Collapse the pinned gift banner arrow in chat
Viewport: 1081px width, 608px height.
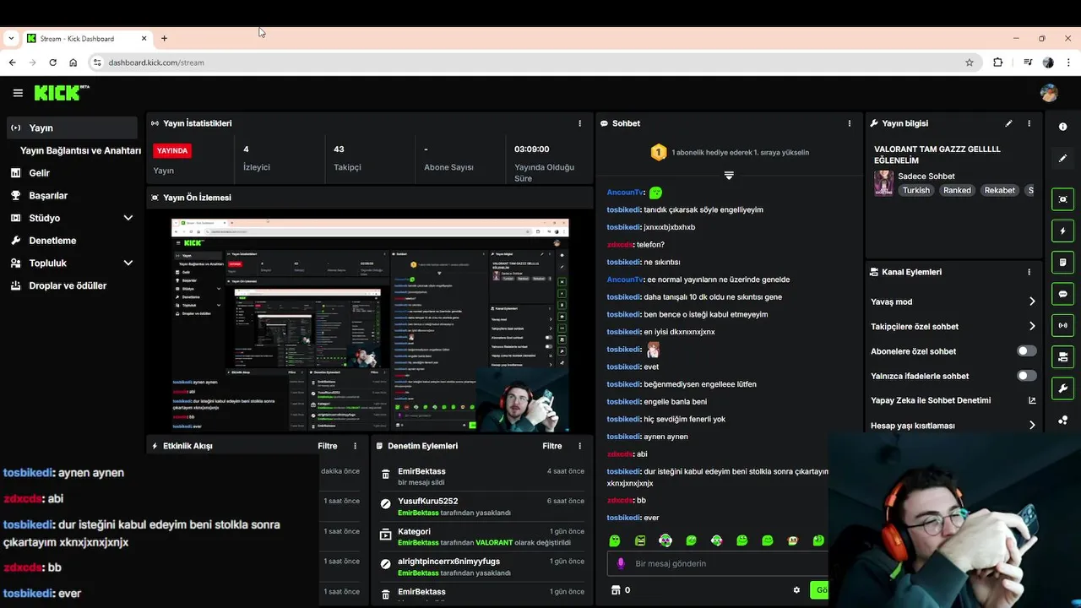(729, 176)
